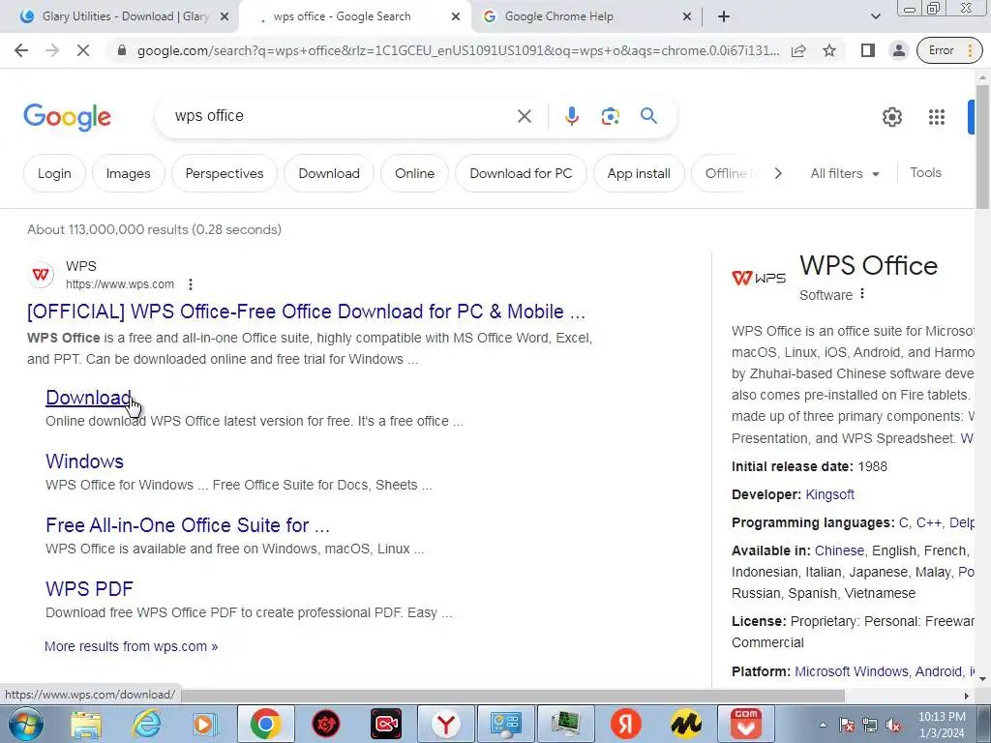
Task: Select the App install filter chip
Action: click(x=639, y=173)
